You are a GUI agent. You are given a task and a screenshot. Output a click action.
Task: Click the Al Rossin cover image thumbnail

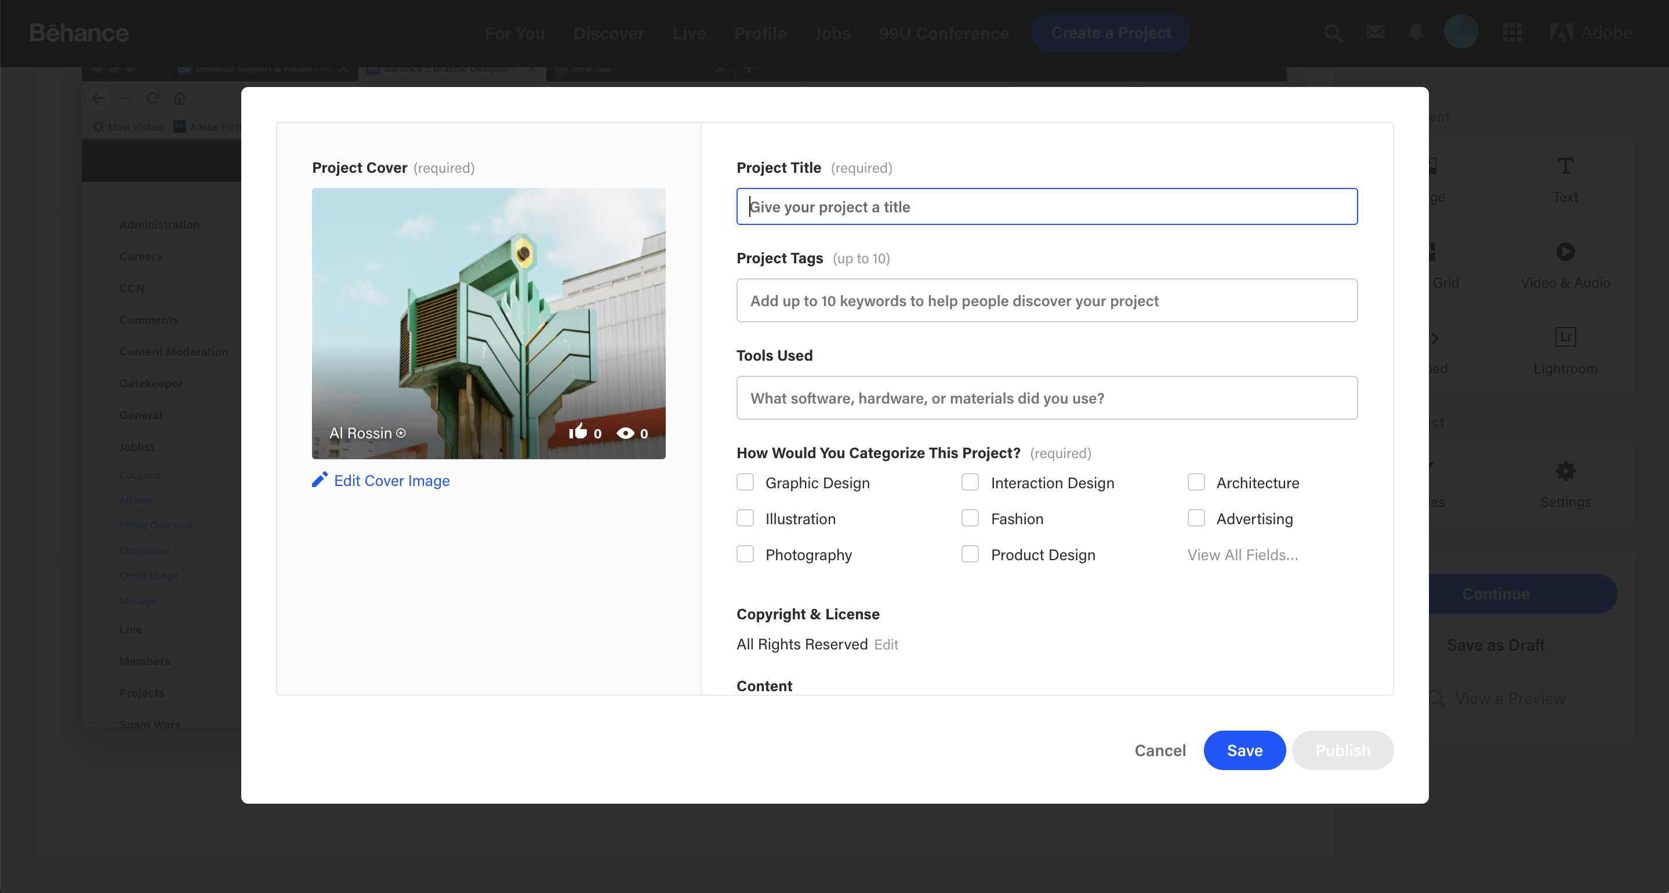point(488,322)
